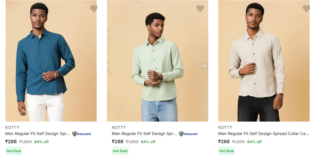Click Hot Deal badge under green shirt
Viewport: 319px width, 156px height.
pos(120,151)
